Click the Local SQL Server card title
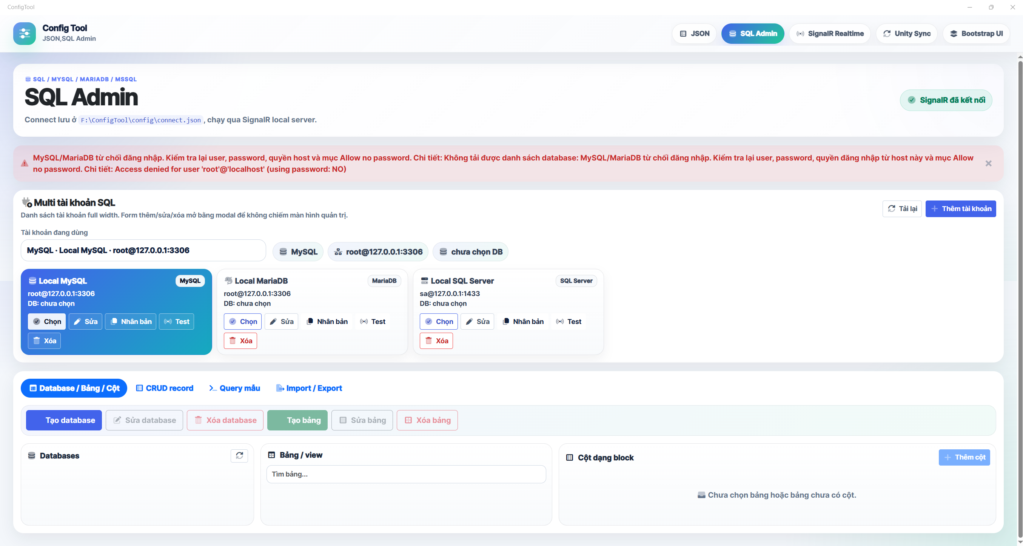 pos(462,281)
